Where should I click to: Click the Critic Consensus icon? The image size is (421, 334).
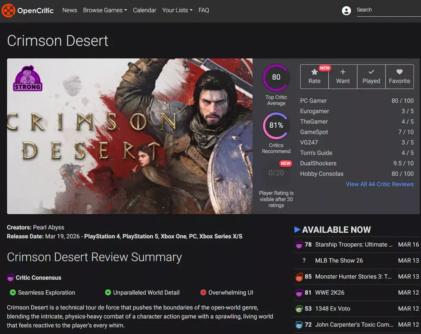(x=11, y=278)
